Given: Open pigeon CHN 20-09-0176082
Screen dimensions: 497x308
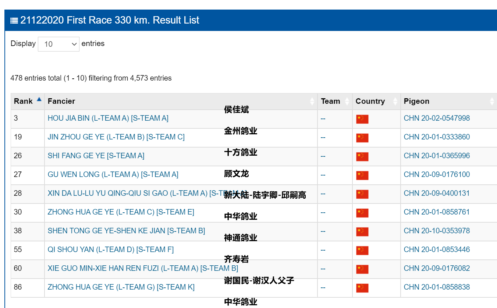Looking at the screenshot, I should pos(437,268).
